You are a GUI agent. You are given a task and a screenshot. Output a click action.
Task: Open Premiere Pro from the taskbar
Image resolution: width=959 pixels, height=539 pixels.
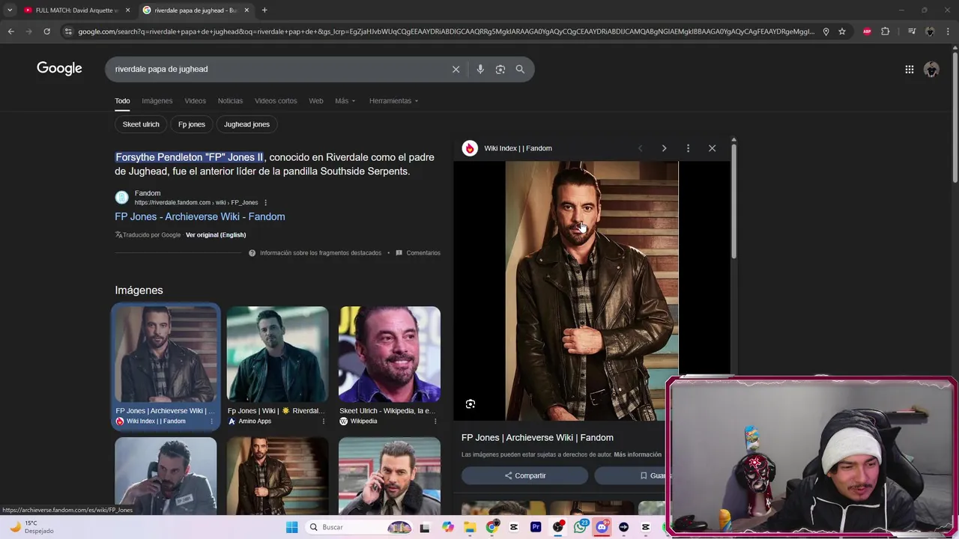coord(536,527)
